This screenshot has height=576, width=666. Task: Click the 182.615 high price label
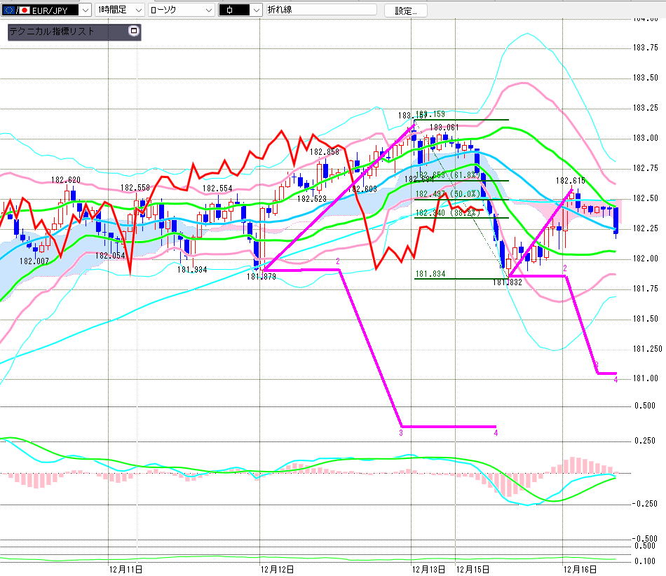coord(571,180)
